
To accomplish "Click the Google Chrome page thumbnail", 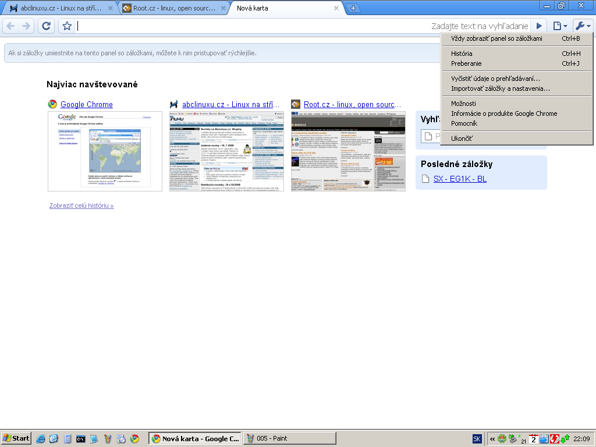I will pyautogui.click(x=105, y=151).
